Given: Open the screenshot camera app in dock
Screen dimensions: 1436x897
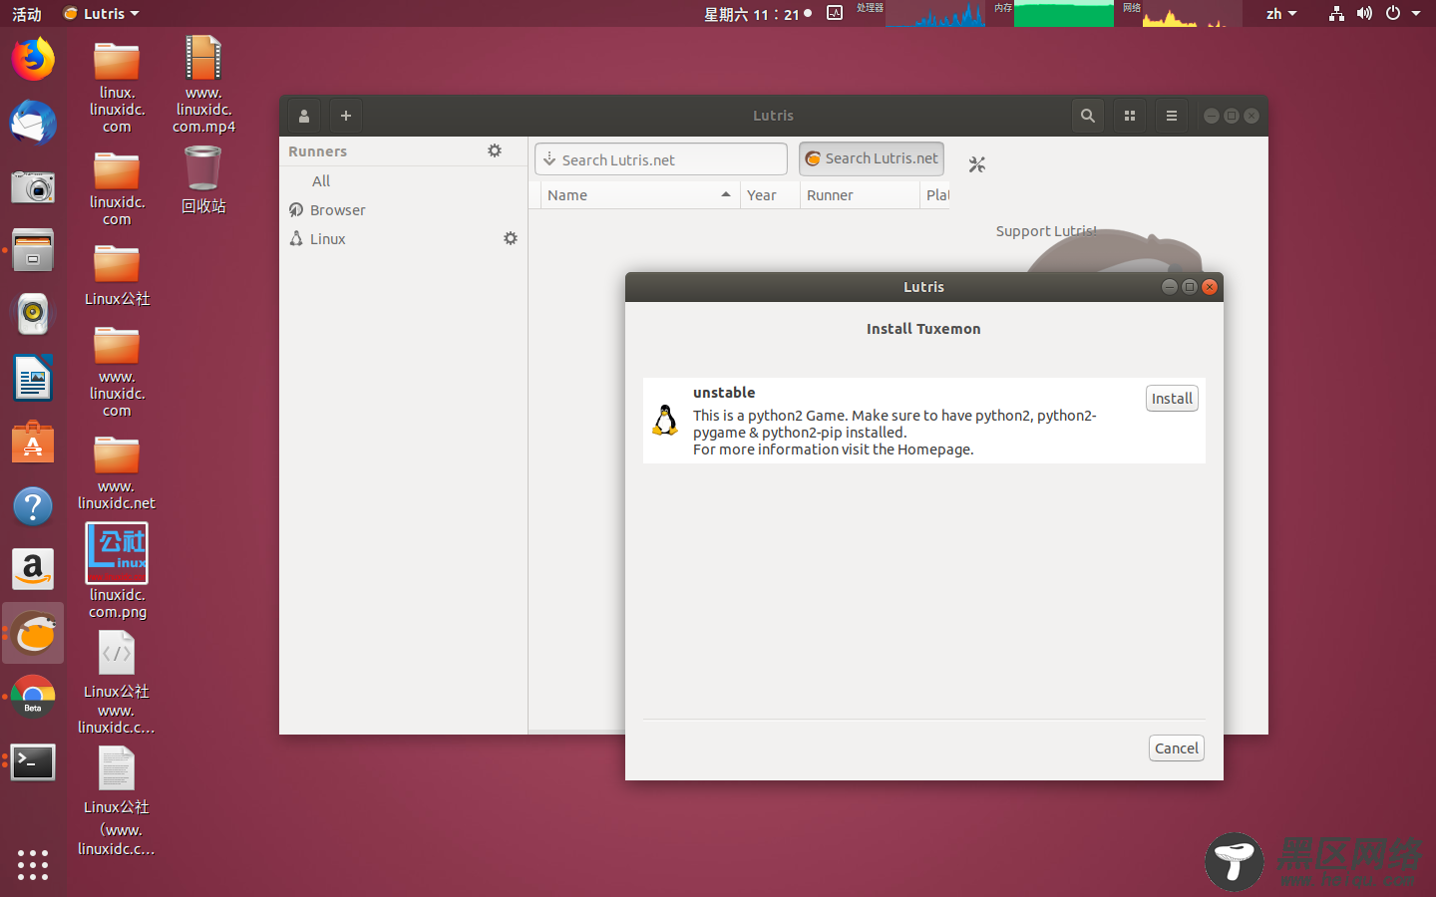Looking at the screenshot, I should click(x=33, y=186).
